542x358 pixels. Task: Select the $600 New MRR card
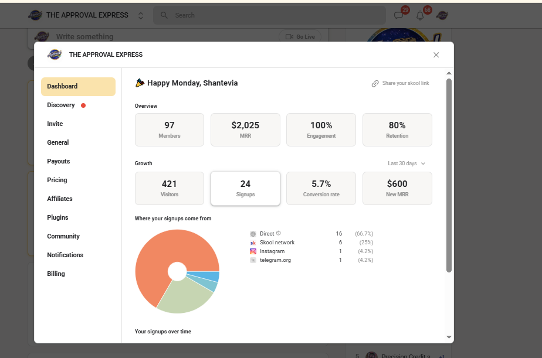[x=397, y=188]
